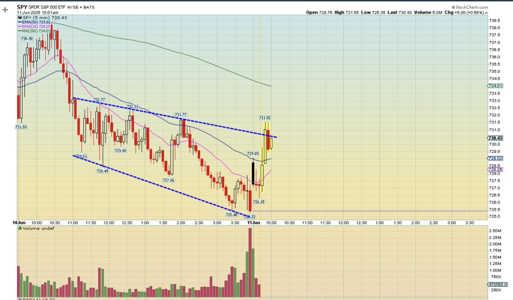This screenshot has width=513, height=300.
Task: Click the 738.5 top price axis label
Action: 495,21
